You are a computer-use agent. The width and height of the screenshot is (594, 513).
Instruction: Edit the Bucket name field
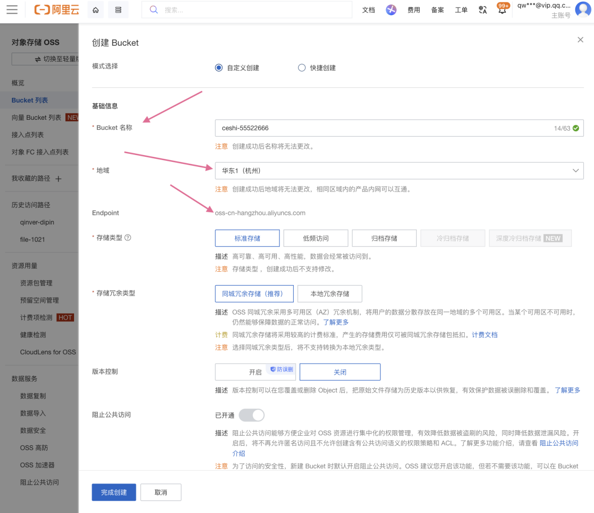(399, 128)
